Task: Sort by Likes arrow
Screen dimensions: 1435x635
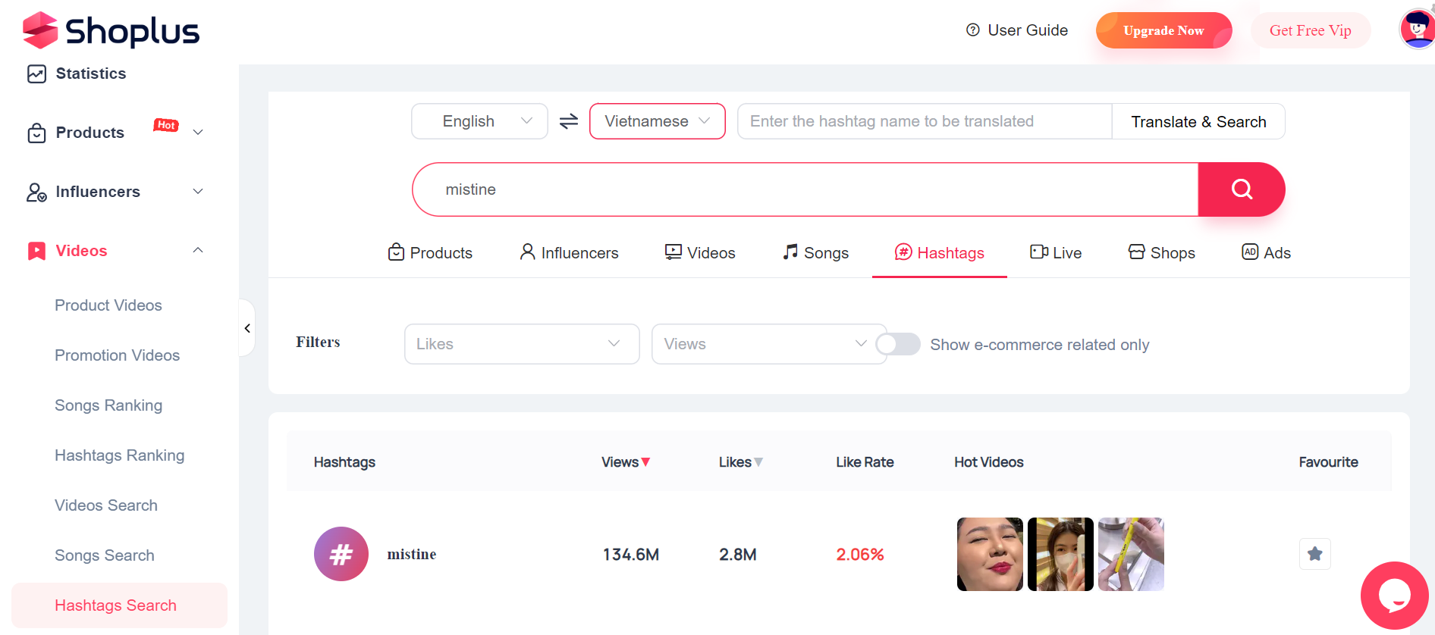Action: point(758,462)
